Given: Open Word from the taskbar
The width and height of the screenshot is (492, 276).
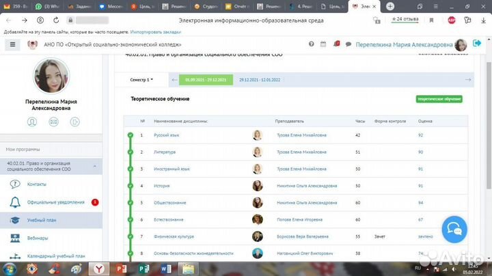Looking at the screenshot, I should (165, 269).
